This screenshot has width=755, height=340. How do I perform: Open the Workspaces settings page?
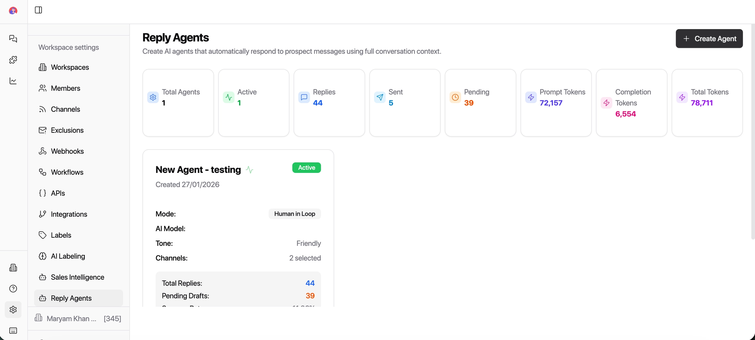(70, 67)
